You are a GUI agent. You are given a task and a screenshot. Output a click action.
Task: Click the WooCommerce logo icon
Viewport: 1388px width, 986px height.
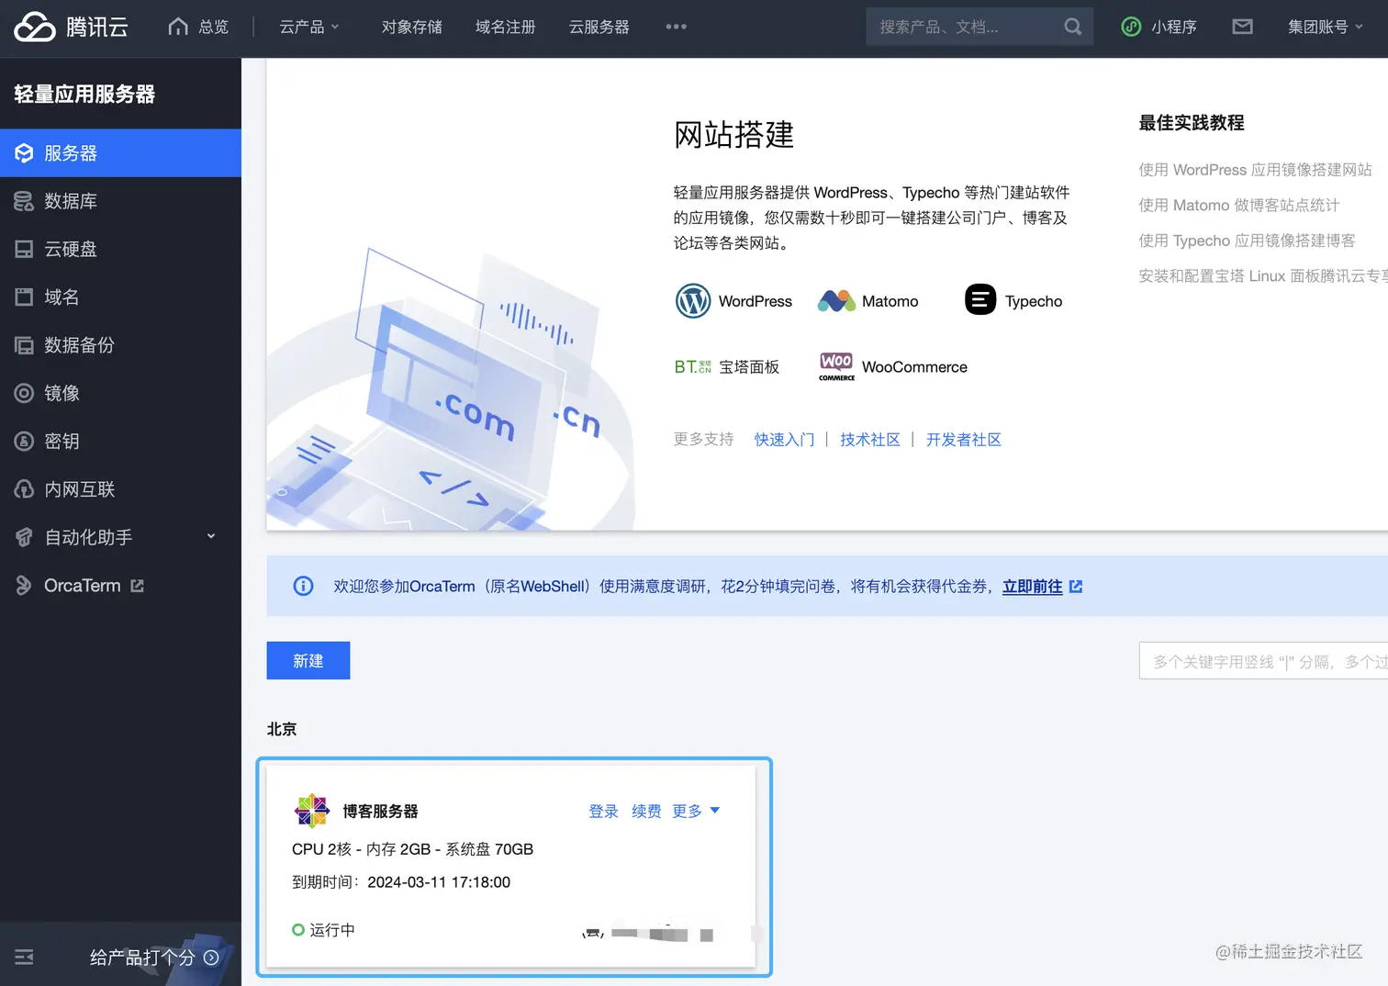click(x=836, y=366)
